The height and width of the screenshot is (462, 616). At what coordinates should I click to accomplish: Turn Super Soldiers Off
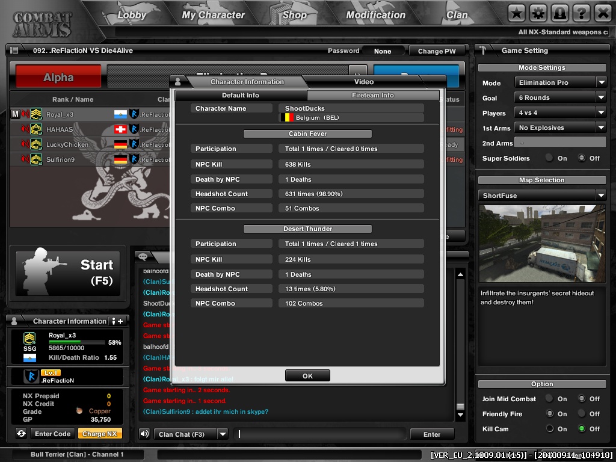tap(582, 158)
